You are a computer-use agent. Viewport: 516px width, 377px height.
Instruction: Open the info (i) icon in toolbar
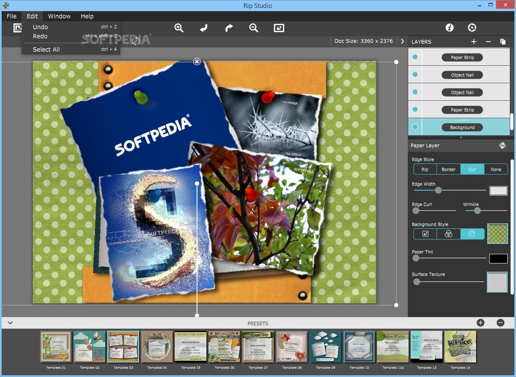tap(449, 27)
